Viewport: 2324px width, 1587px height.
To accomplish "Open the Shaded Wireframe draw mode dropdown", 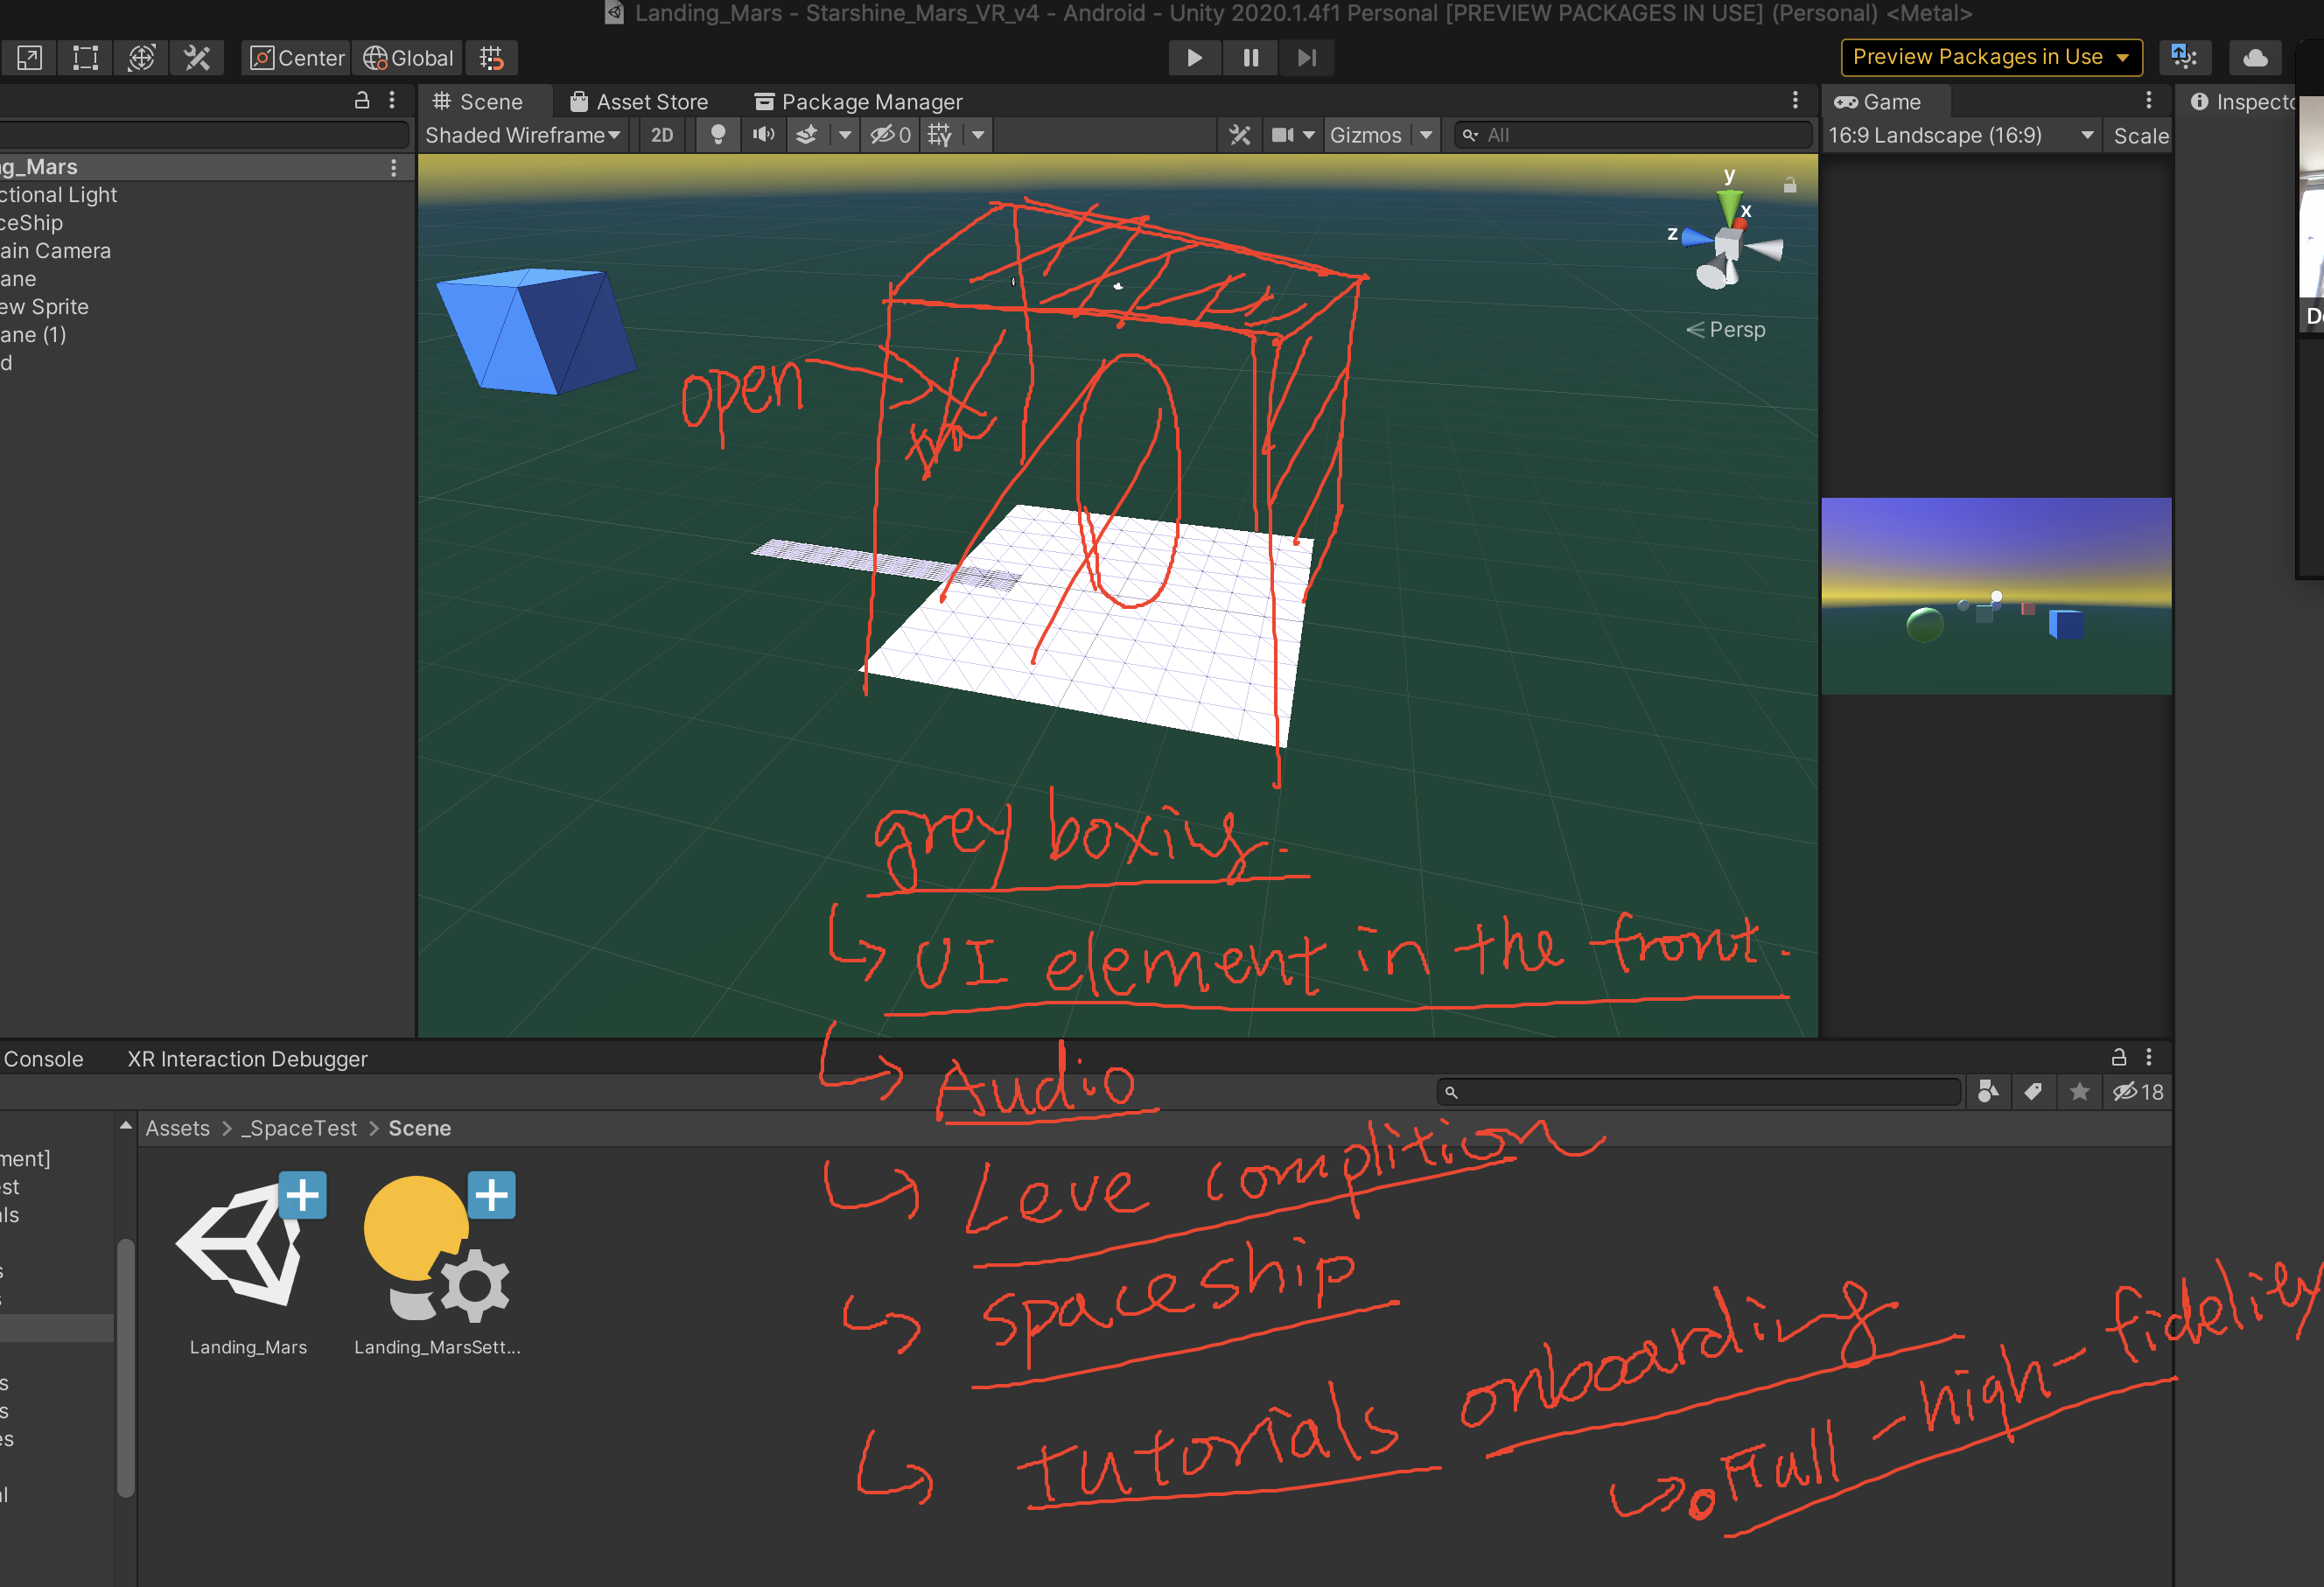I will coord(522,135).
